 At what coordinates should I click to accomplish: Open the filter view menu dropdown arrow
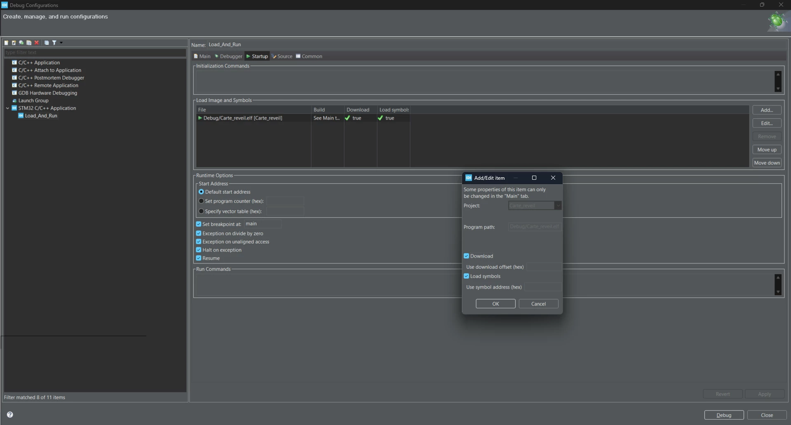click(61, 42)
